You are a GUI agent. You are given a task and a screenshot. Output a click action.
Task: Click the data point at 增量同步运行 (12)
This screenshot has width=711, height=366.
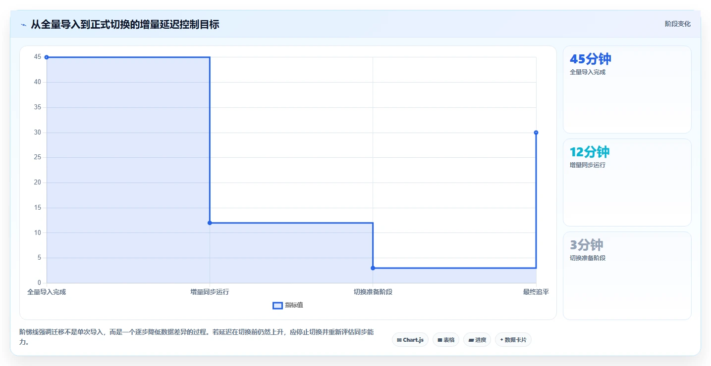tap(210, 223)
